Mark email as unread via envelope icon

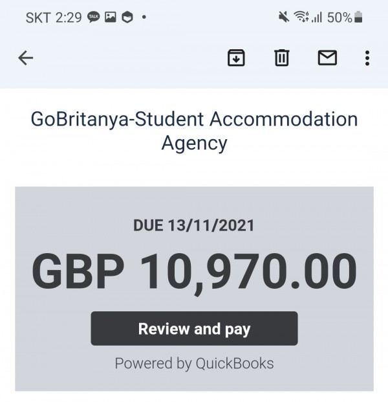327,58
